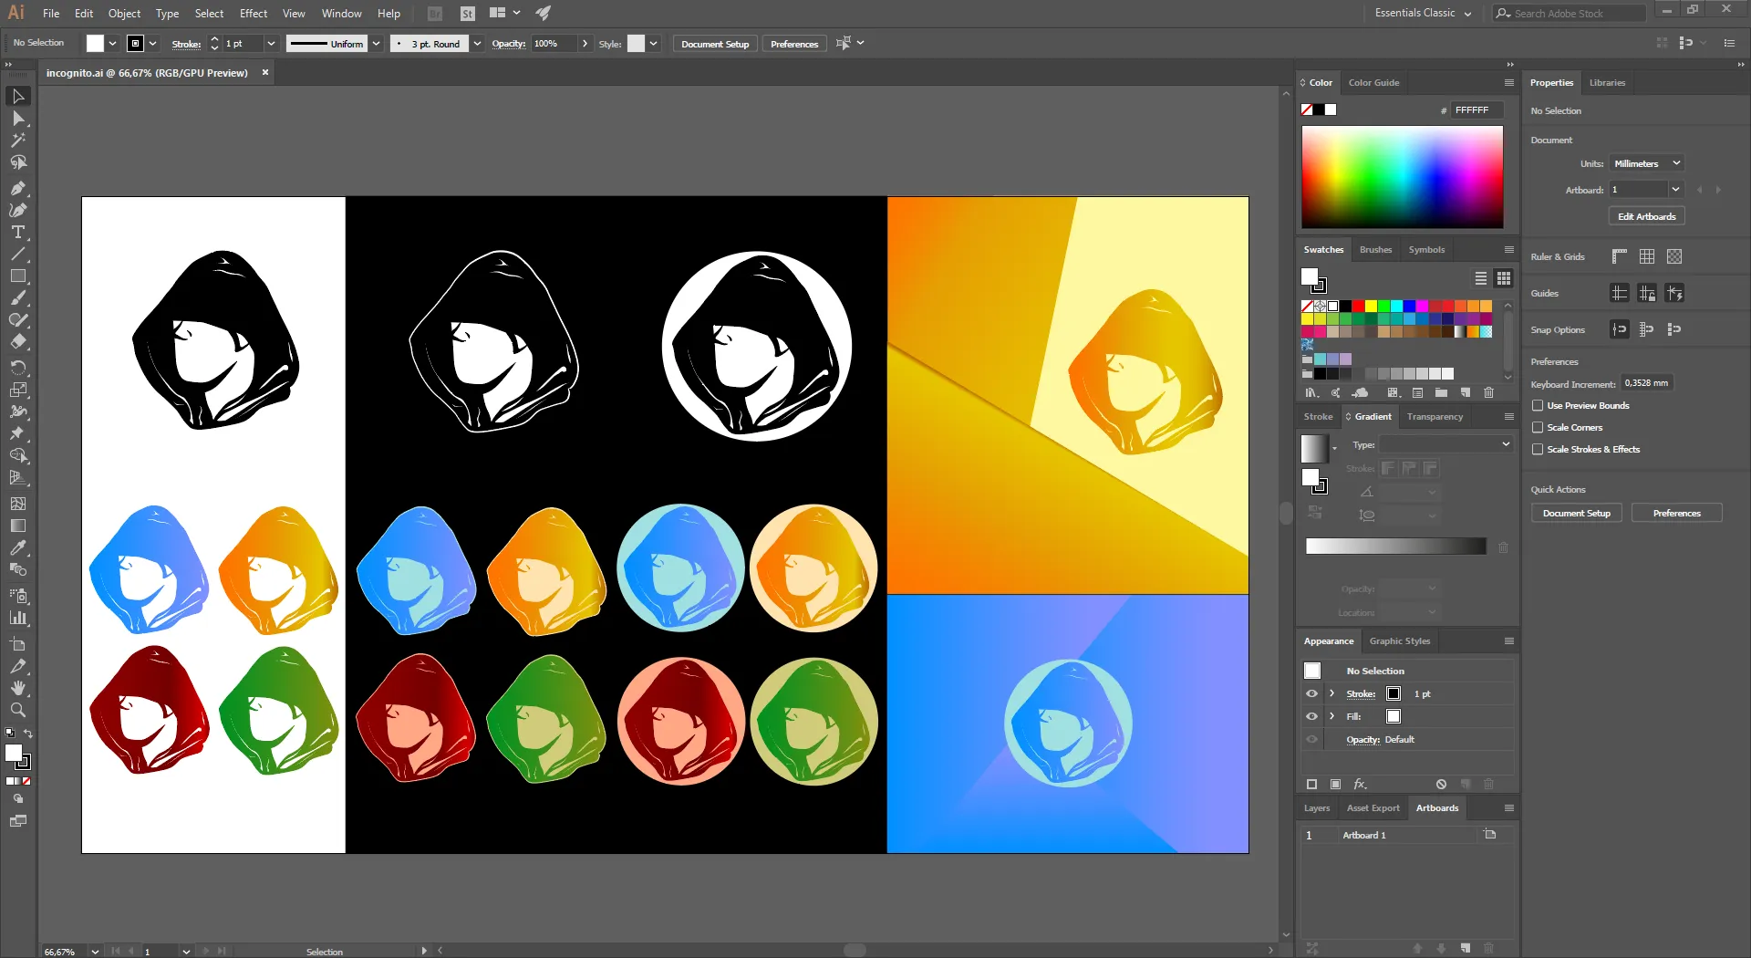The image size is (1751, 958).
Task: Enable Use Preview Bounds checkbox
Action: (1538, 406)
